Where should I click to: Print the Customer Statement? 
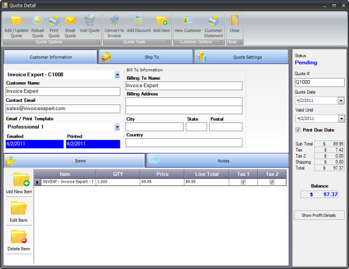click(213, 20)
